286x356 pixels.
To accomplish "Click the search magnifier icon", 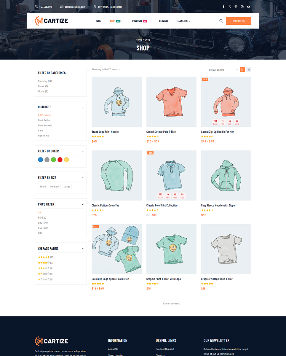I will (221, 21).
